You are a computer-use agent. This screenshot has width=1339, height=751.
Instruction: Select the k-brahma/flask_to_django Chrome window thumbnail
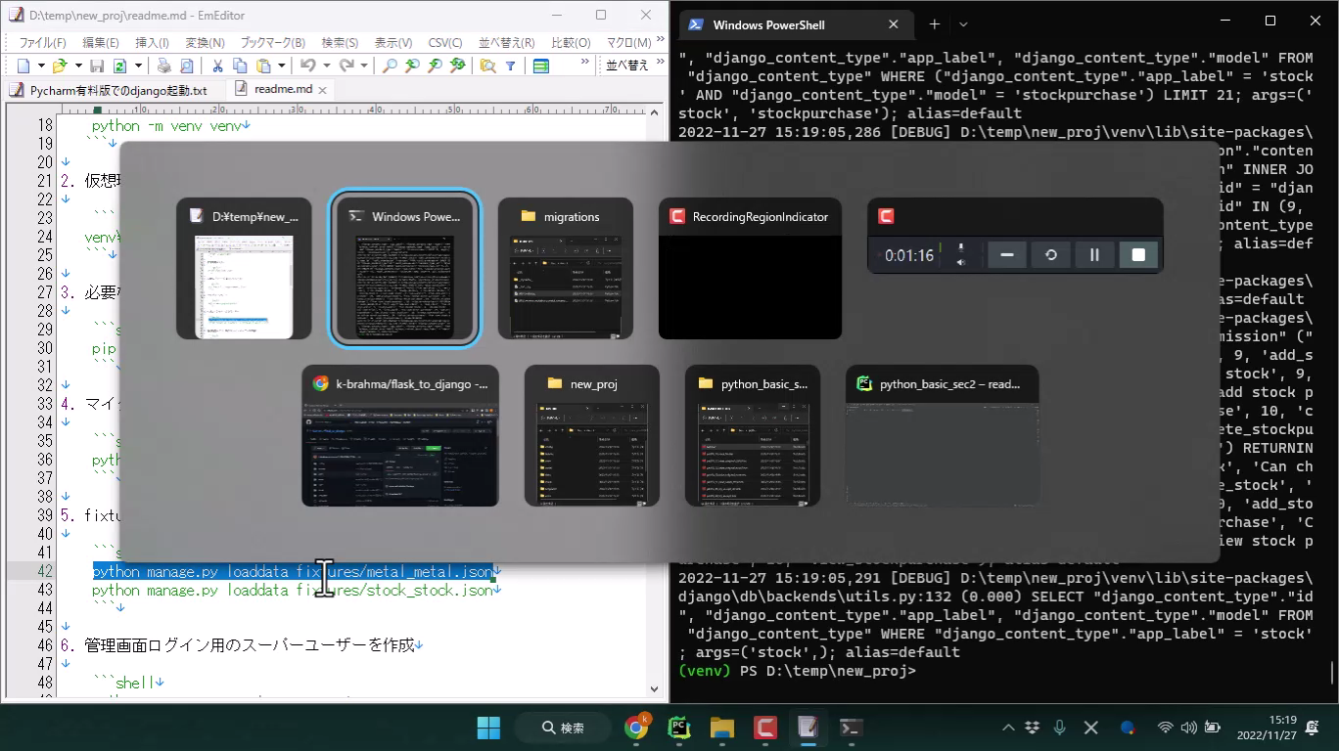pos(400,436)
